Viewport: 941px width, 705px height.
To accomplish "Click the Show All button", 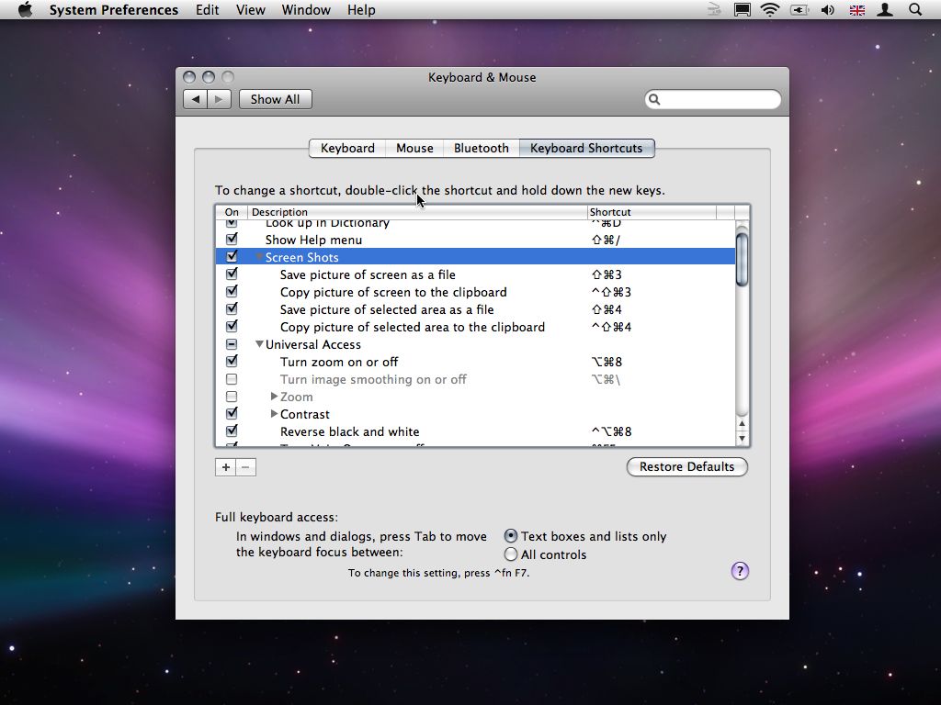I will coord(276,99).
